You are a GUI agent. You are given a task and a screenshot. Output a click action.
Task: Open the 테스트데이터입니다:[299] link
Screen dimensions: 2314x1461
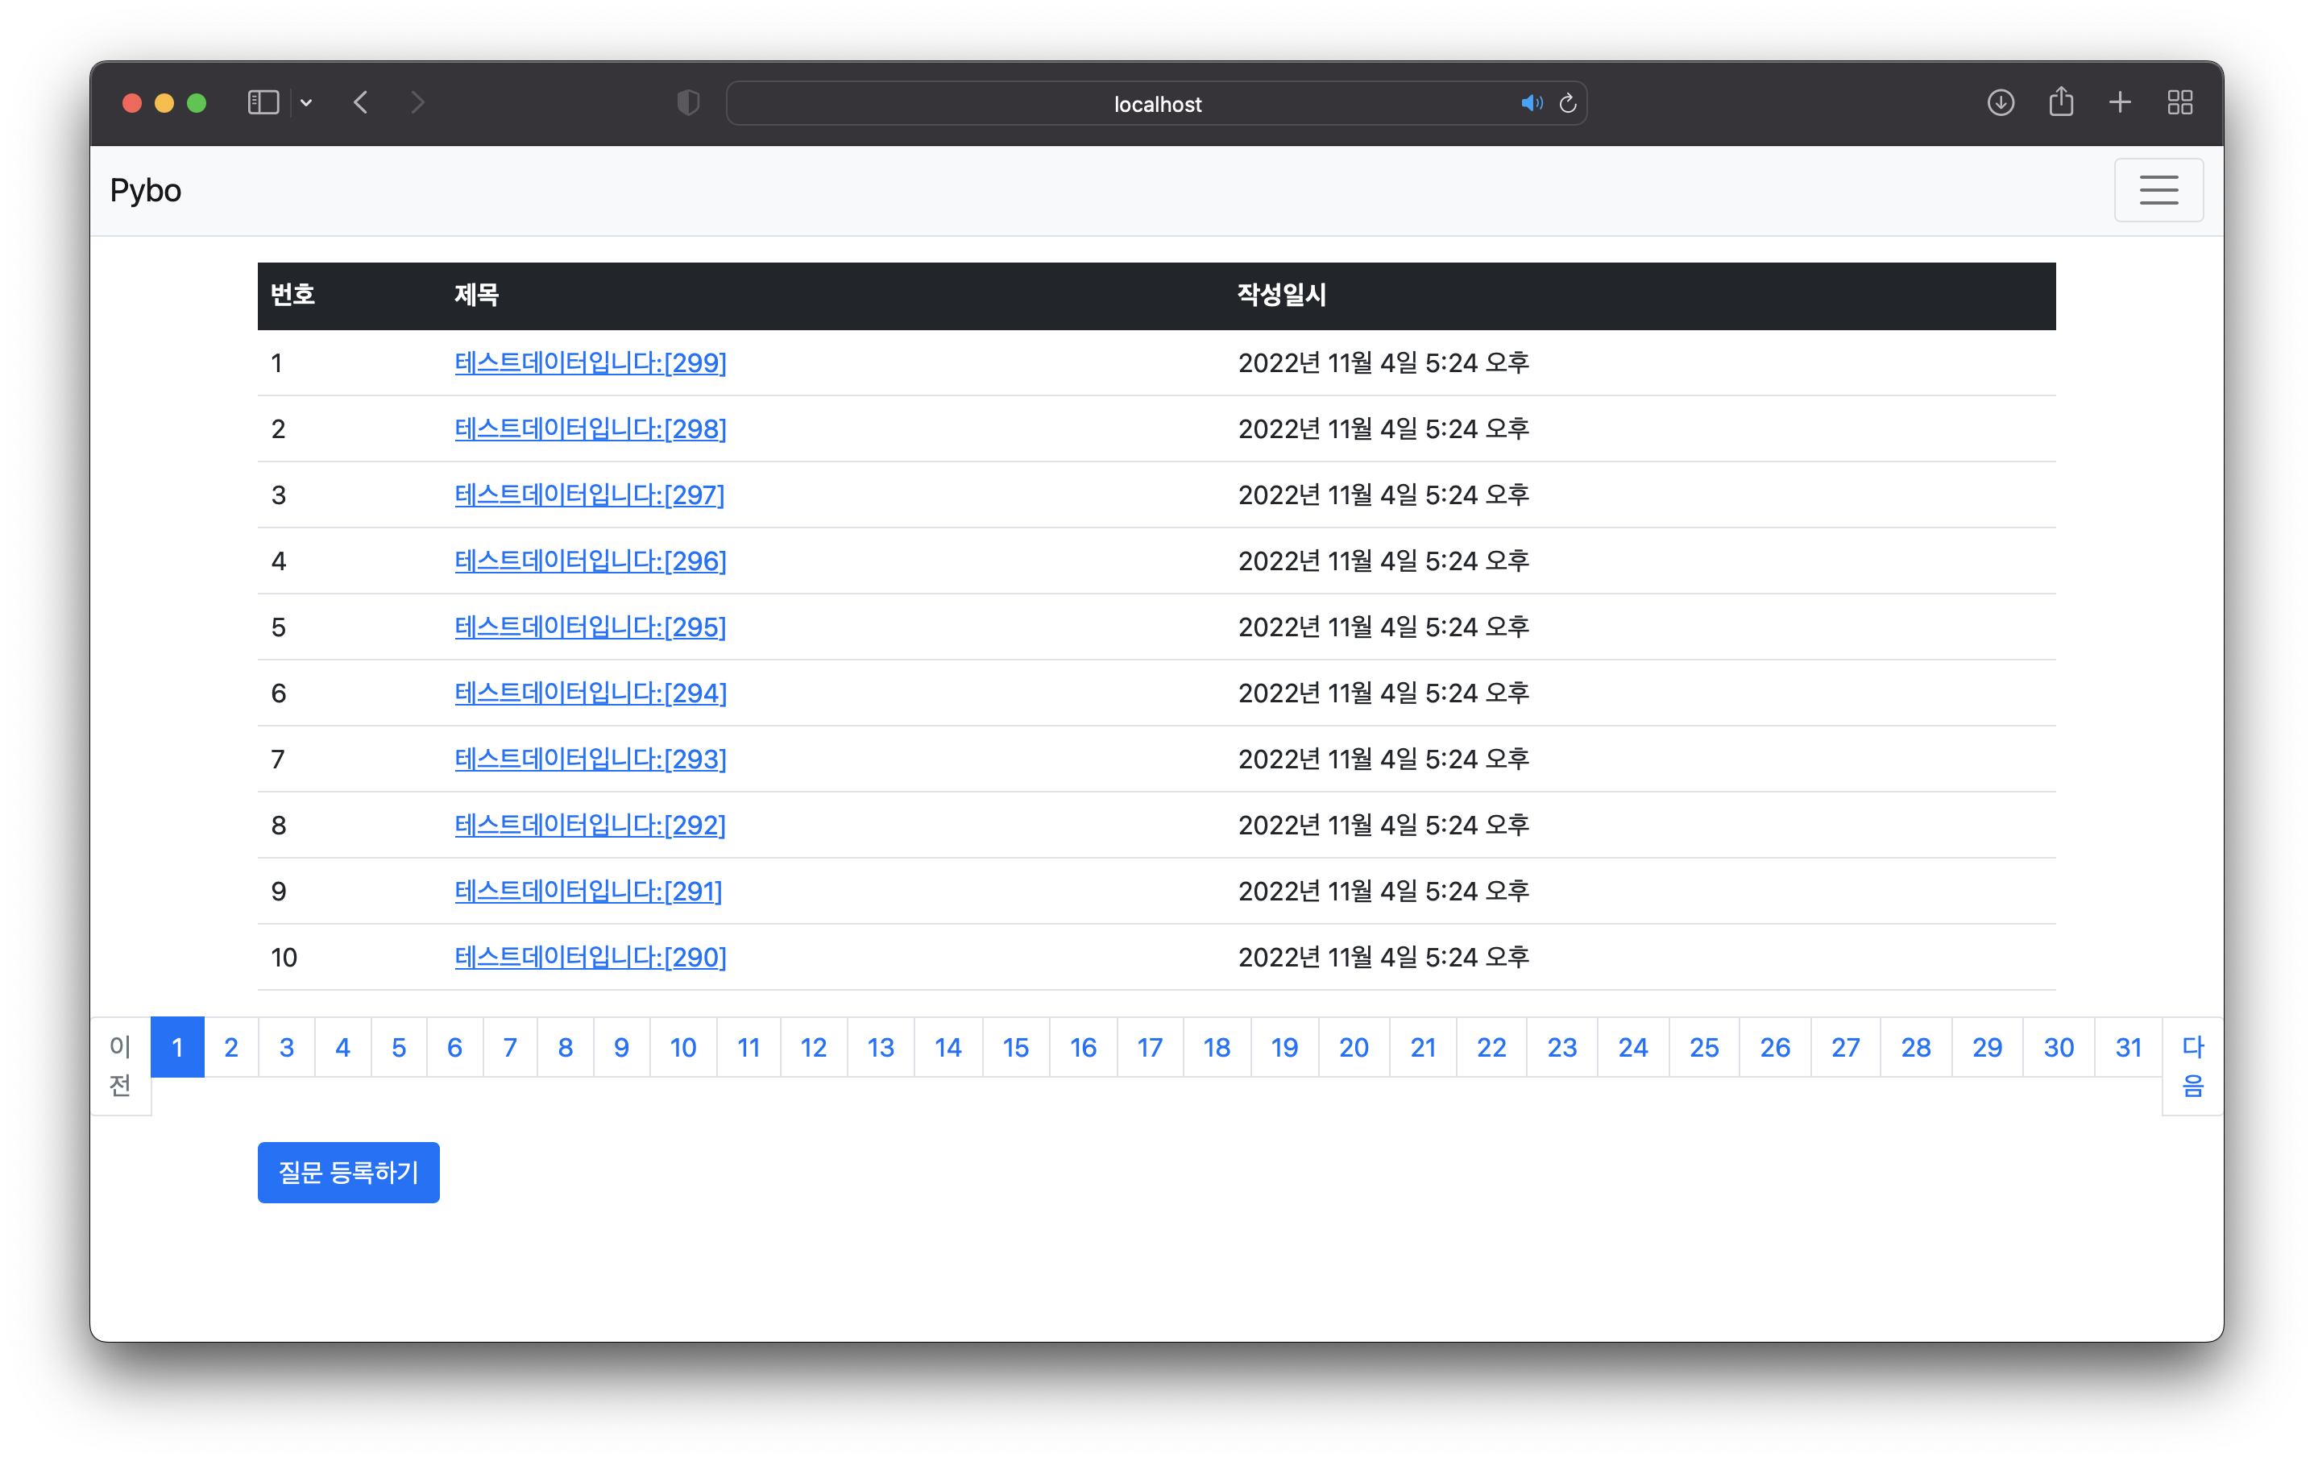pyautogui.click(x=590, y=363)
